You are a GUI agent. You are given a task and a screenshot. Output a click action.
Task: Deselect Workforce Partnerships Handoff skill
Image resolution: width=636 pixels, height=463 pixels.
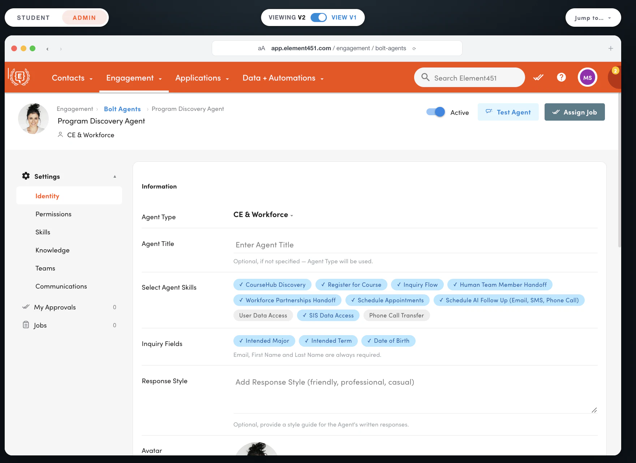click(288, 300)
